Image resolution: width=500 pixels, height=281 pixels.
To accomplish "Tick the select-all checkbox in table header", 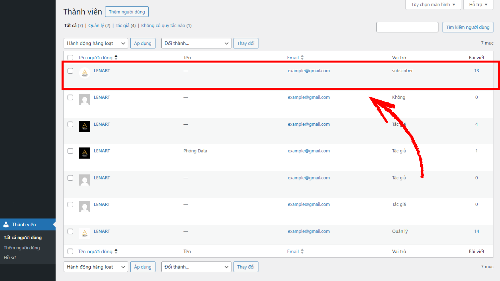I will coord(70,58).
